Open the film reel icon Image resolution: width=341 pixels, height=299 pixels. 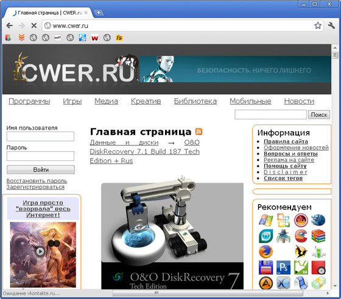(301, 283)
